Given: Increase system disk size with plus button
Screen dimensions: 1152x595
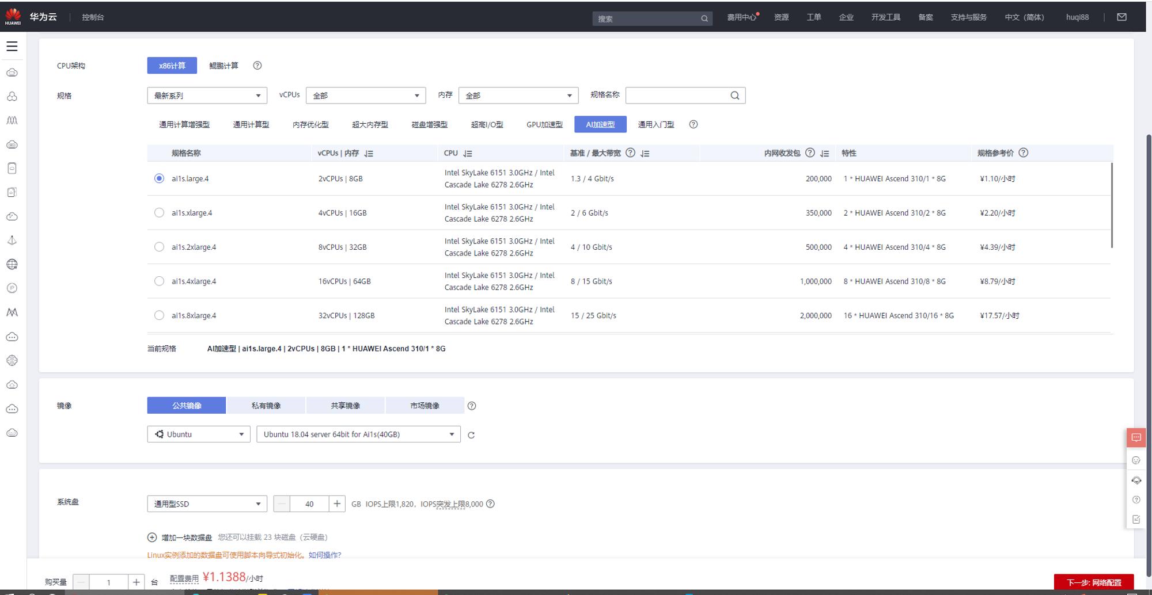Looking at the screenshot, I should pos(337,504).
